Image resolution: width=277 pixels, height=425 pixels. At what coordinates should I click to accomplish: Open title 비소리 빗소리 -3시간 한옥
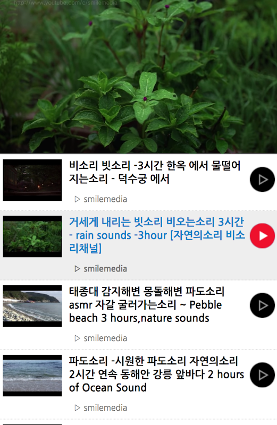pyautogui.click(x=155, y=172)
